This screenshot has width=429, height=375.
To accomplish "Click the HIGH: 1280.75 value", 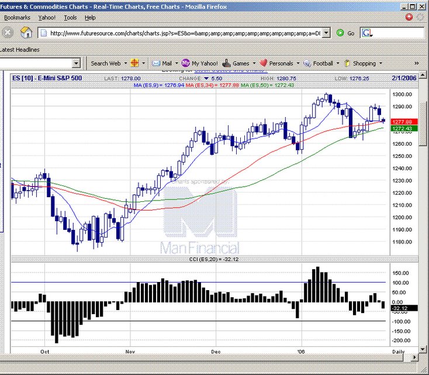I will tap(278, 78).
